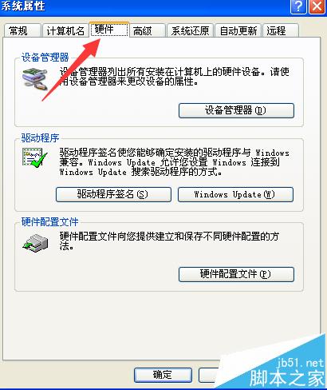This screenshot has width=327, height=390.
Task: Go to the 高级 tab
Action: tap(148, 30)
